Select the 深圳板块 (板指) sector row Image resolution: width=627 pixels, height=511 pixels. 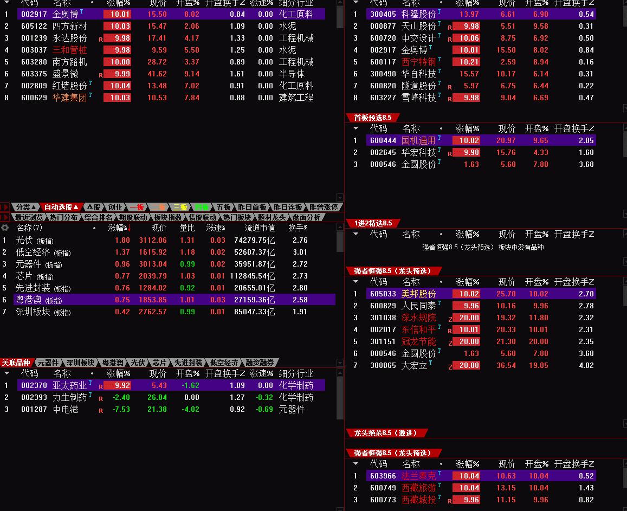(x=167, y=312)
